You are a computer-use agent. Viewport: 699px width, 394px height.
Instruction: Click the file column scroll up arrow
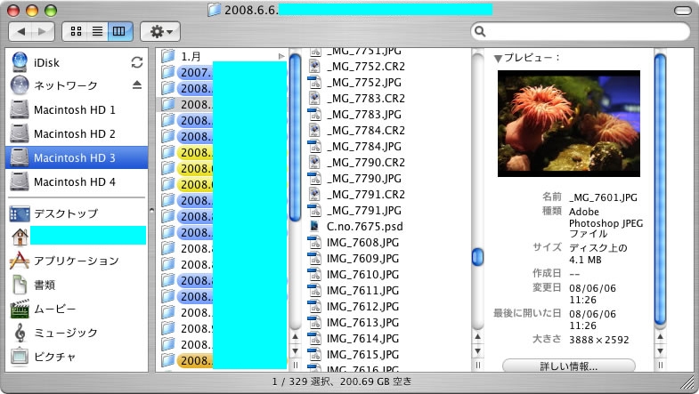477,336
